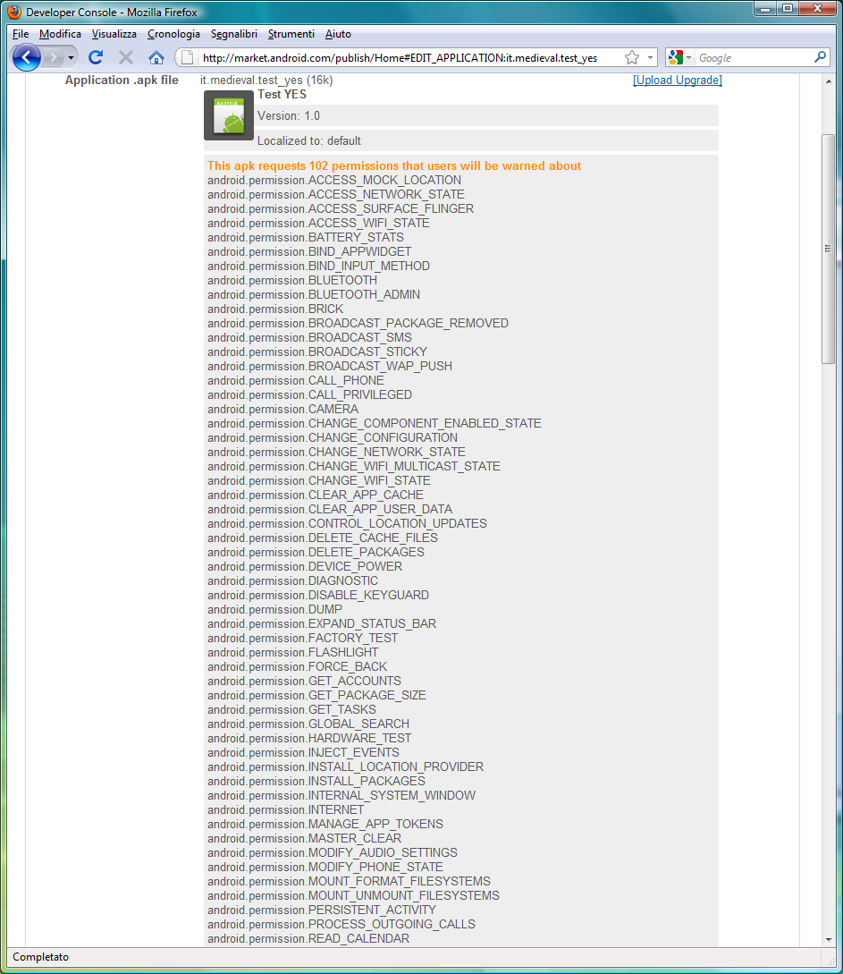Viewport: 843px width, 974px height.
Task: Open the back/forward history dropdown arrow
Action: point(71,58)
